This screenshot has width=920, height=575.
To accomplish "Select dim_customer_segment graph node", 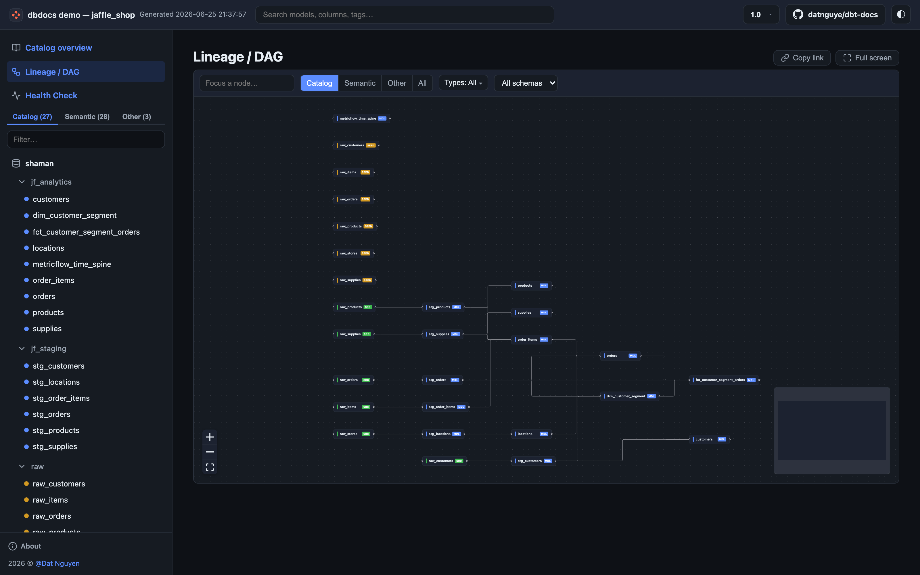I will pos(630,396).
